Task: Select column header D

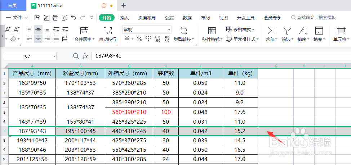Action: point(166,66)
